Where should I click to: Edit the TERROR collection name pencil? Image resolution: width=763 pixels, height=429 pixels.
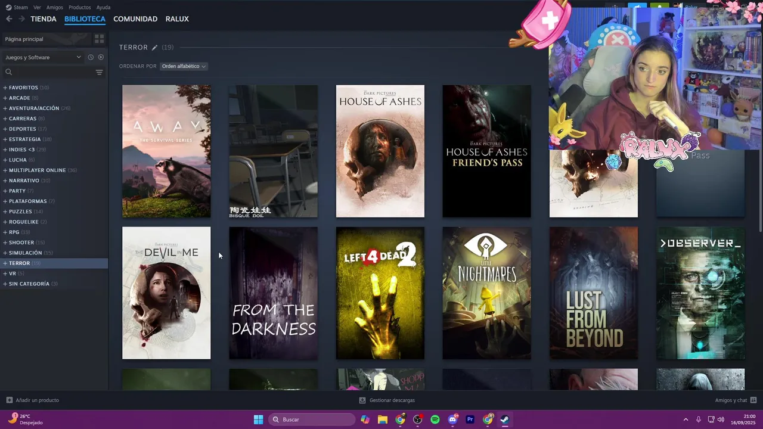154,48
